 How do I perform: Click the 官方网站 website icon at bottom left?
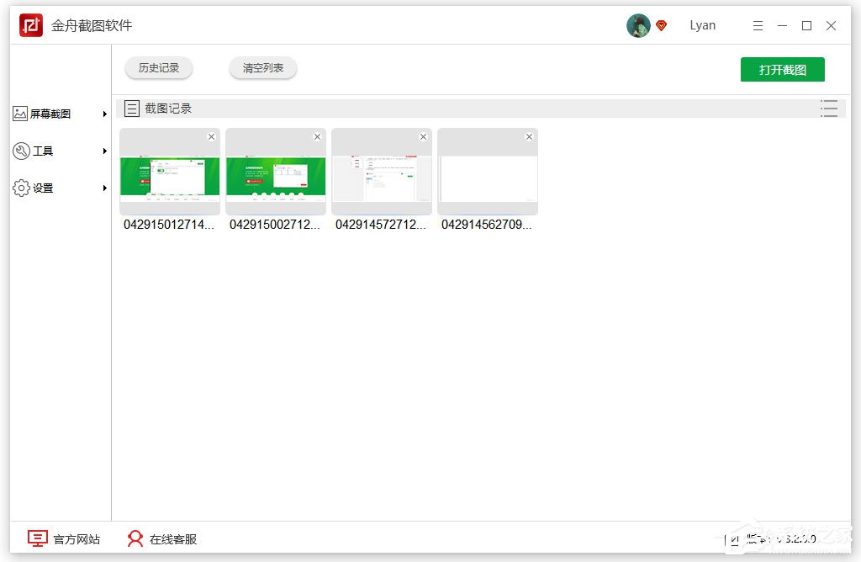point(37,538)
